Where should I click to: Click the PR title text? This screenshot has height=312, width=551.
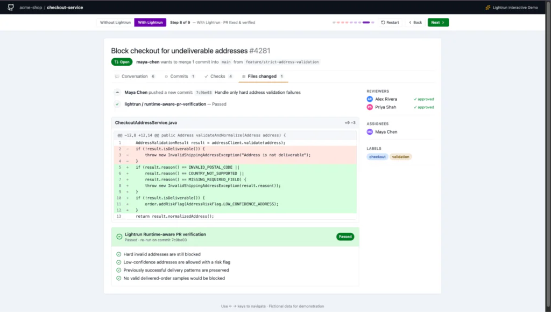click(x=190, y=51)
